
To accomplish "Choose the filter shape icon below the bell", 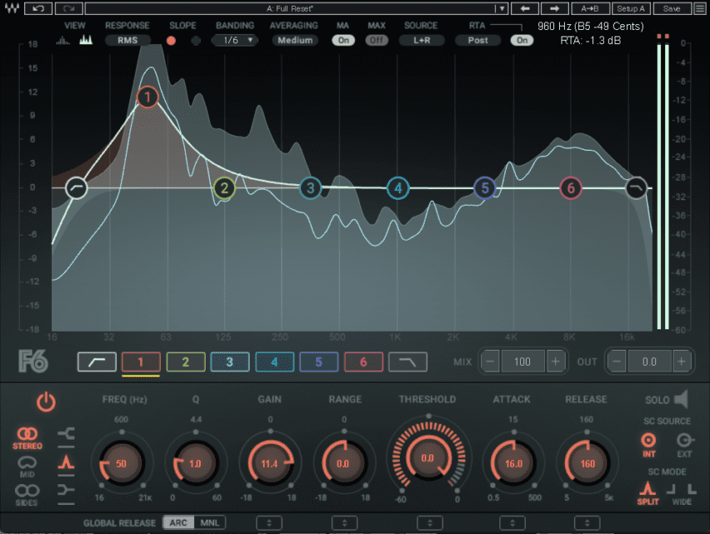I will 66,490.
